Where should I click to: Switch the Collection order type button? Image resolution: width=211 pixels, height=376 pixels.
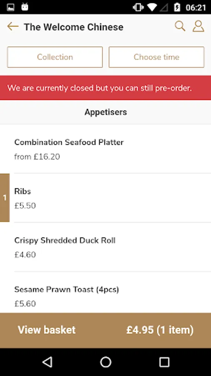55,57
